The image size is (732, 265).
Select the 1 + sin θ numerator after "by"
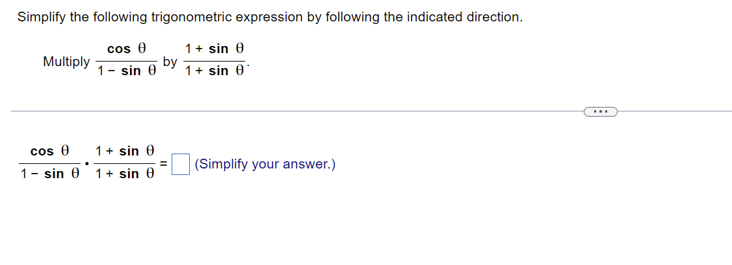pyautogui.click(x=215, y=49)
